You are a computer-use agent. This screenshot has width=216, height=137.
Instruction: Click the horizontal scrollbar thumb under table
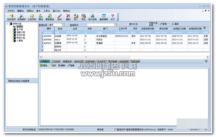click(x=86, y=57)
